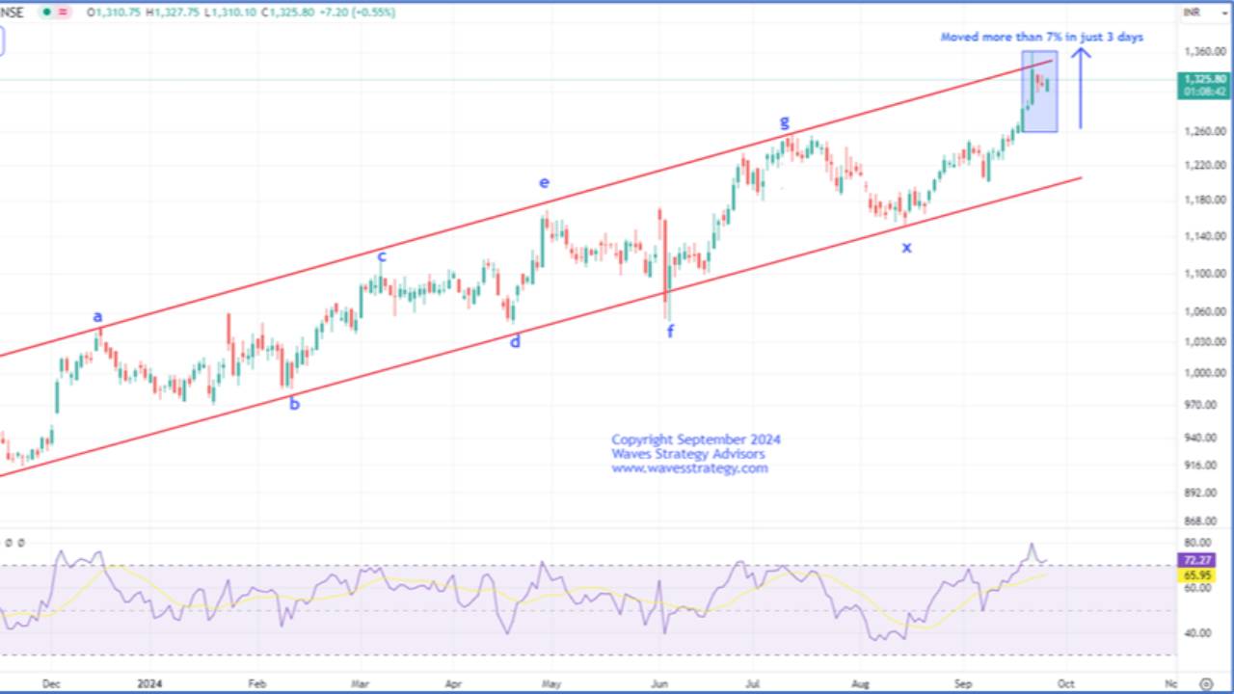The width and height of the screenshot is (1234, 694).
Task: Select the NSE symbol label
Action: (10, 13)
